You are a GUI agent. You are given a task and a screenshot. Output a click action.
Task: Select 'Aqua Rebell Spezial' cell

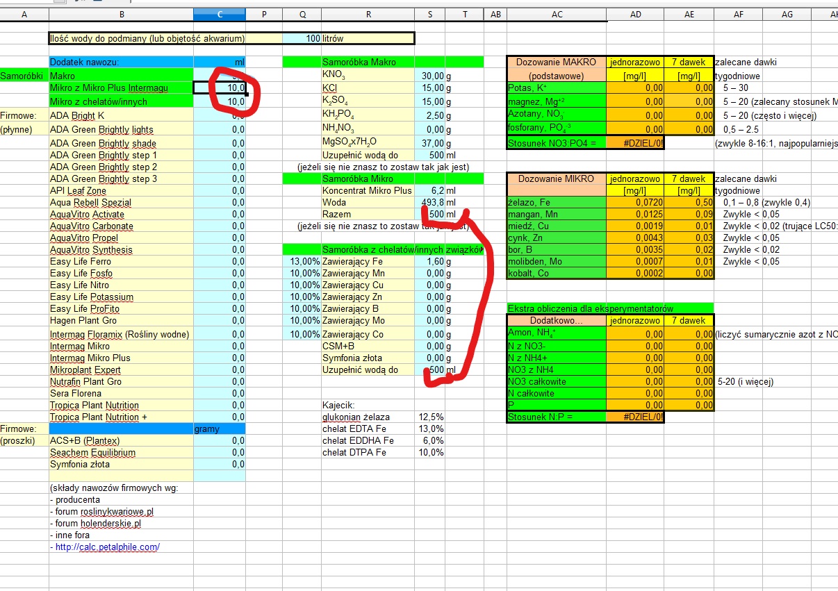121,203
